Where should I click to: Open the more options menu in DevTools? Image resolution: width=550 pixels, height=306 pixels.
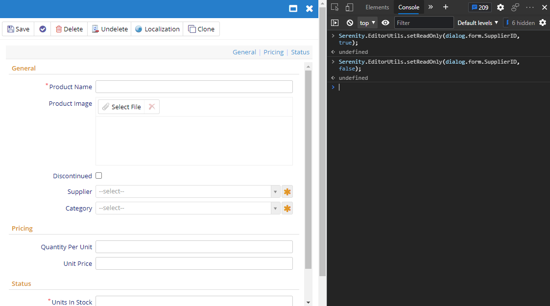point(529,7)
